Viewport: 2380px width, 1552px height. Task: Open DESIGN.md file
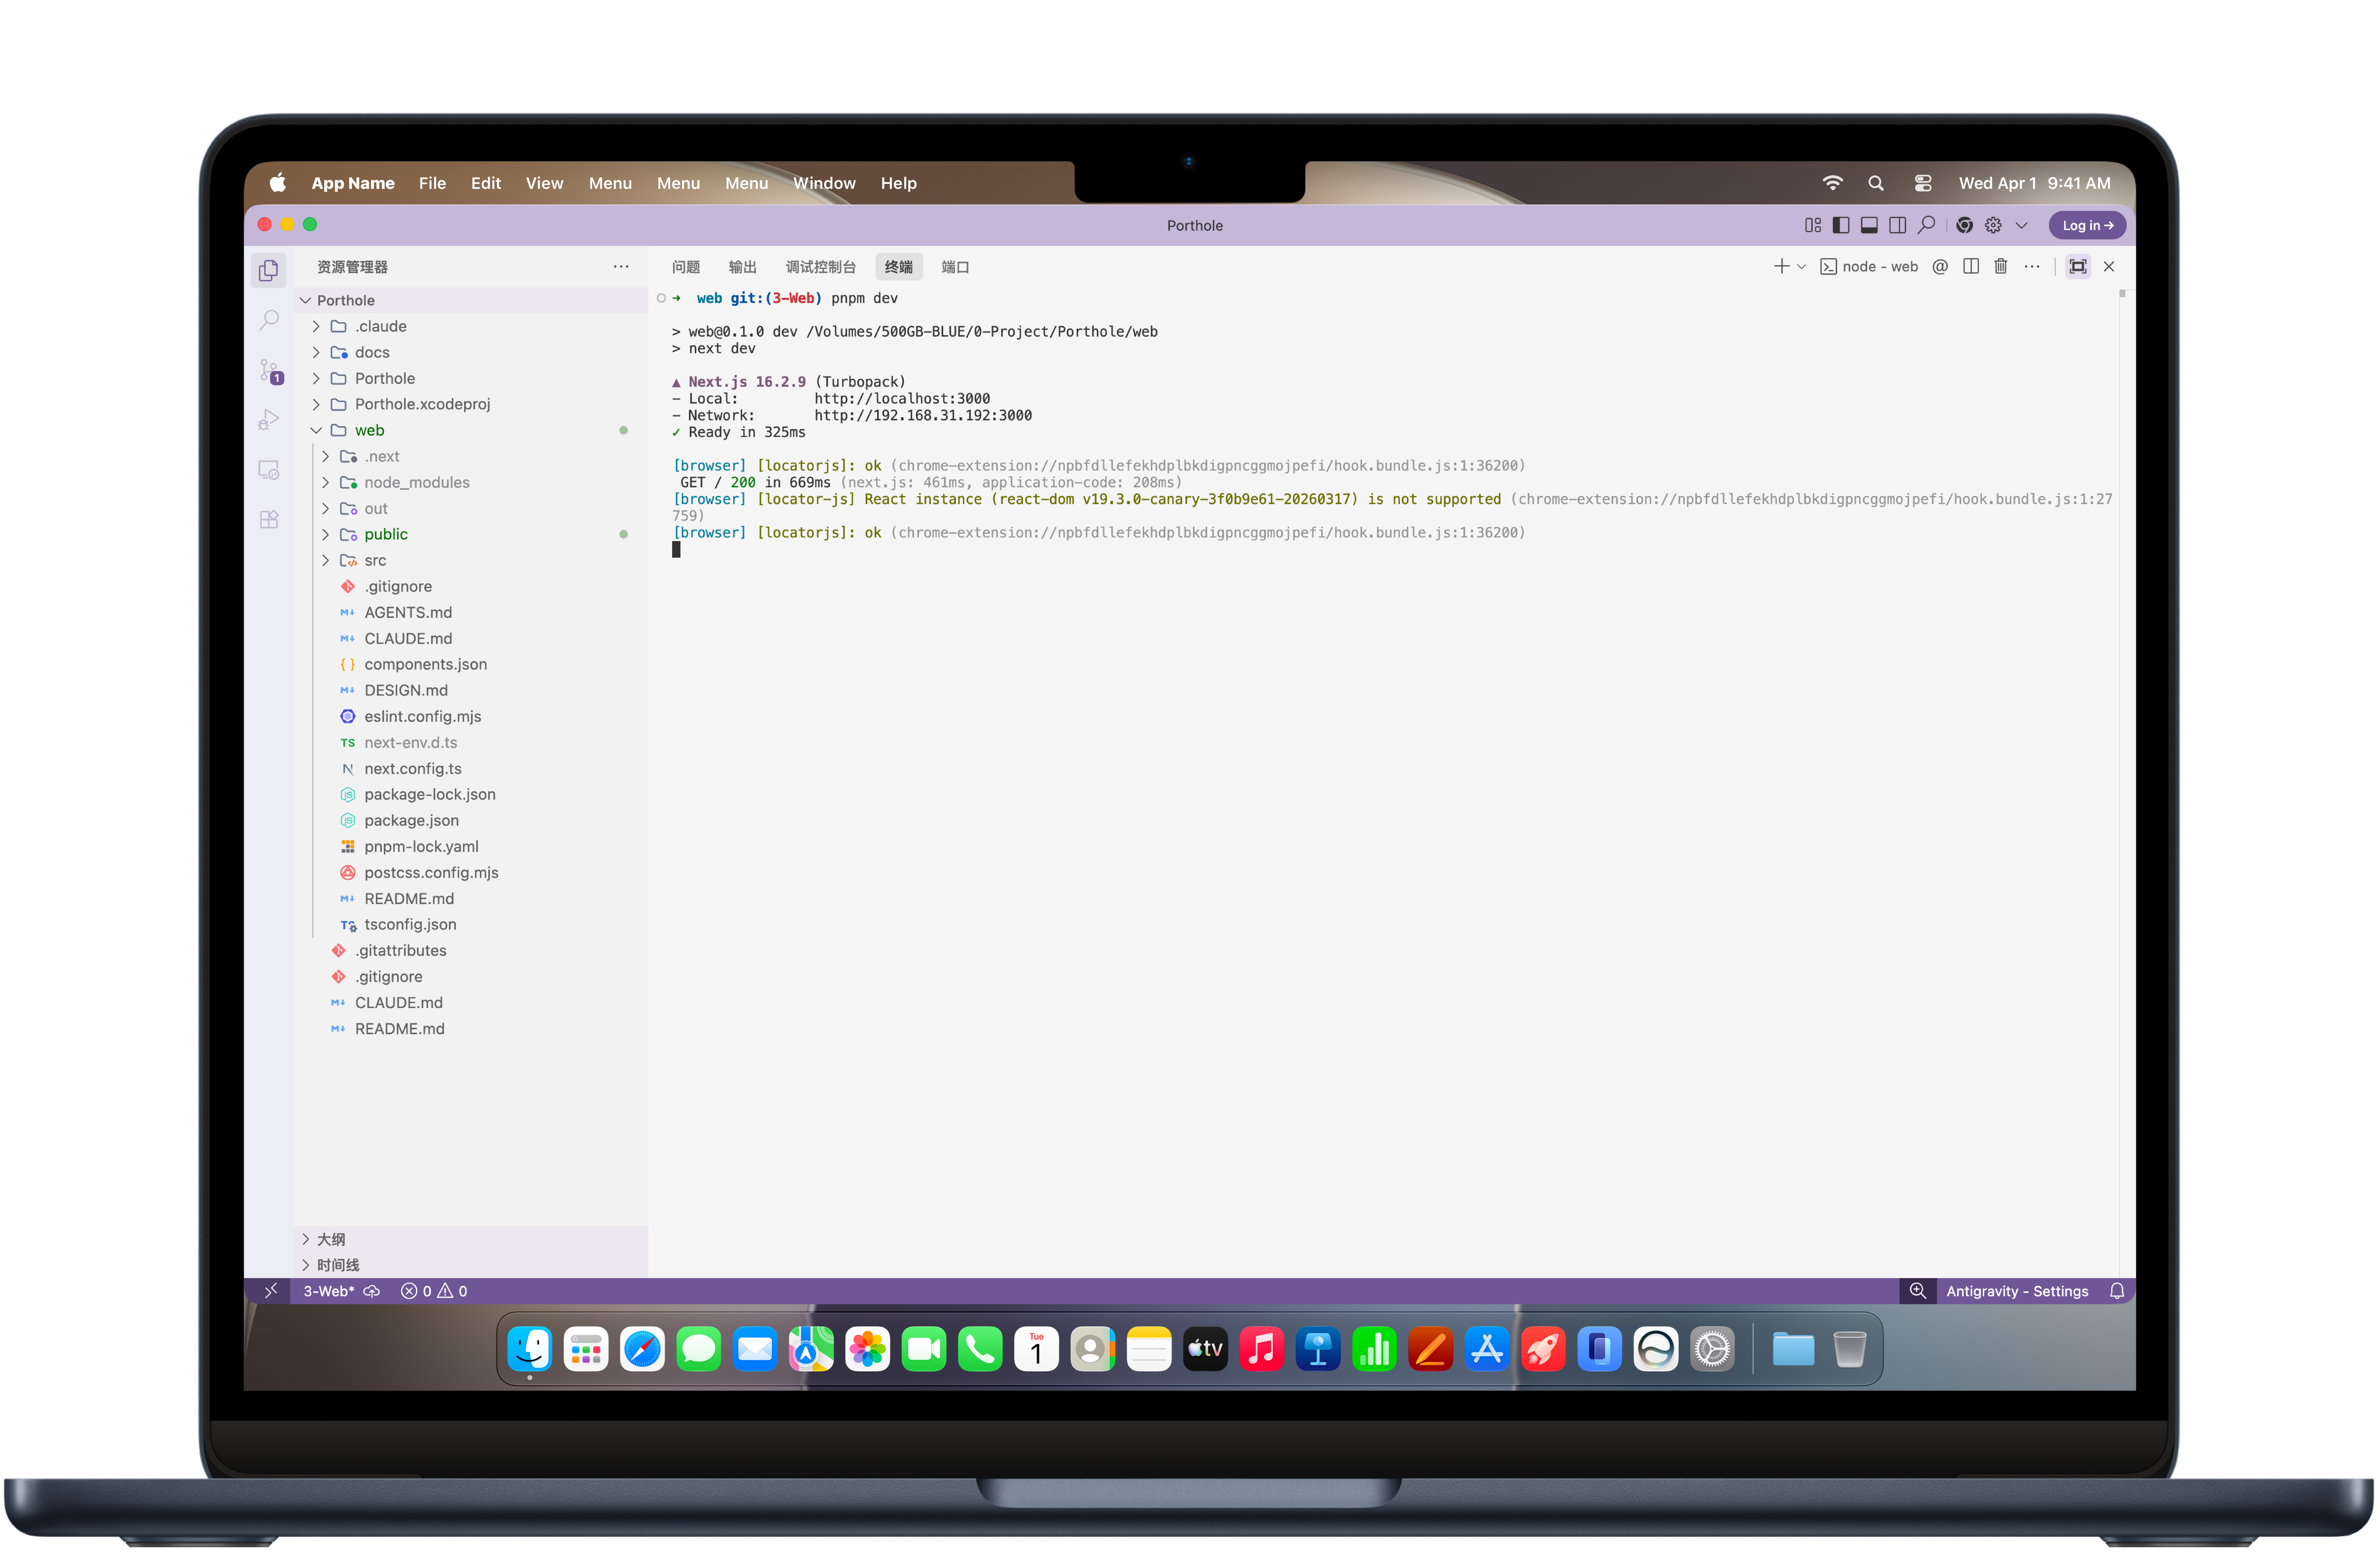(x=471, y=690)
